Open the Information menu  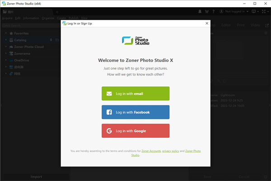pyautogui.click(x=31, y=18)
